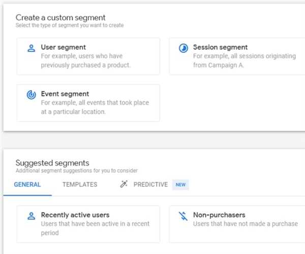This screenshot has width=305, height=254.
Task: Select the 'User segment' card title
Action: tap(64, 47)
